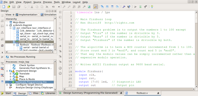Click the Processes panel scroll down arrow

click(x=55, y=90)
